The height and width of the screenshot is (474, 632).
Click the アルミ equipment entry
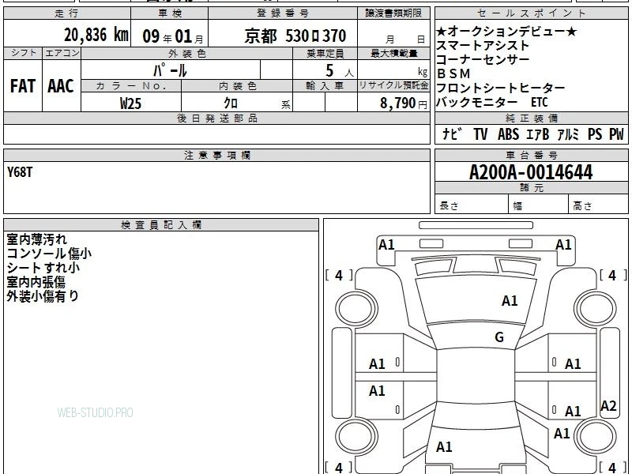tap(568, 134)
